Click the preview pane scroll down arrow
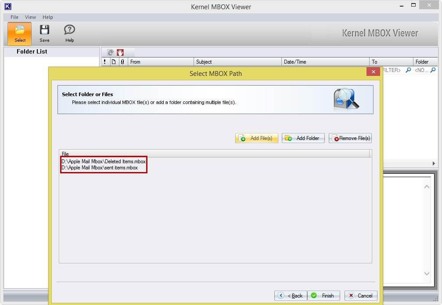This screenshot has height=305, width=442. tap(427, 273)
